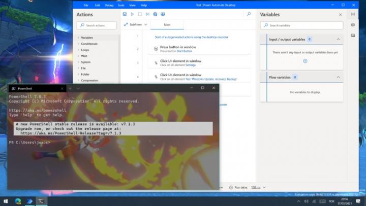Open the Edit menu
This screenshot has height=206, width=366.
(97, 5)
